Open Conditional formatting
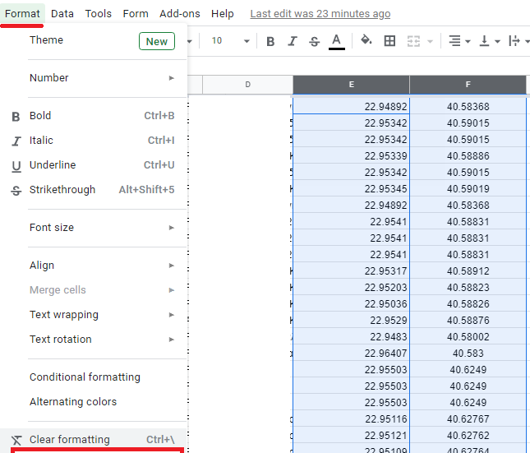Viewport: 530px width, 453px height. [94, 377]
